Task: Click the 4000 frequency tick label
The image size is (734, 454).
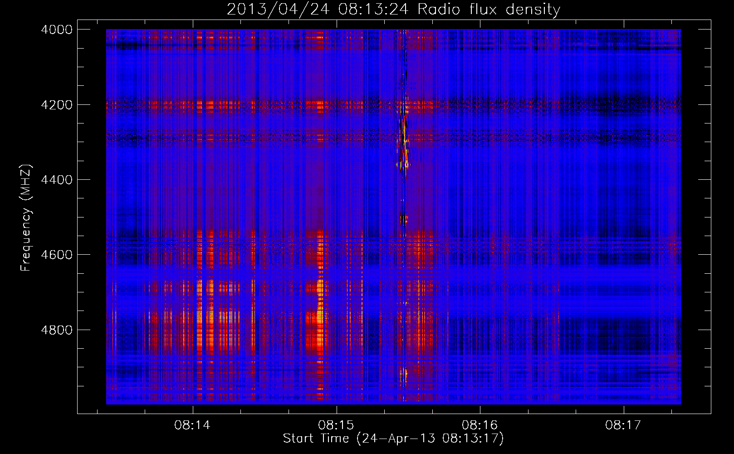Action: (x=57, y=30)
